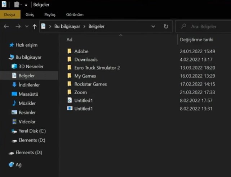The image size is (231, 177).
Task: Click the Müzikler music note icon
Action: click(x=14, y=103)
